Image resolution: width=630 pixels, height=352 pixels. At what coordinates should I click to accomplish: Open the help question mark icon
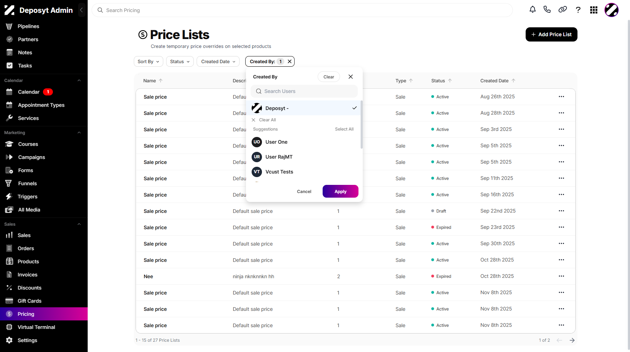(578, 10)
